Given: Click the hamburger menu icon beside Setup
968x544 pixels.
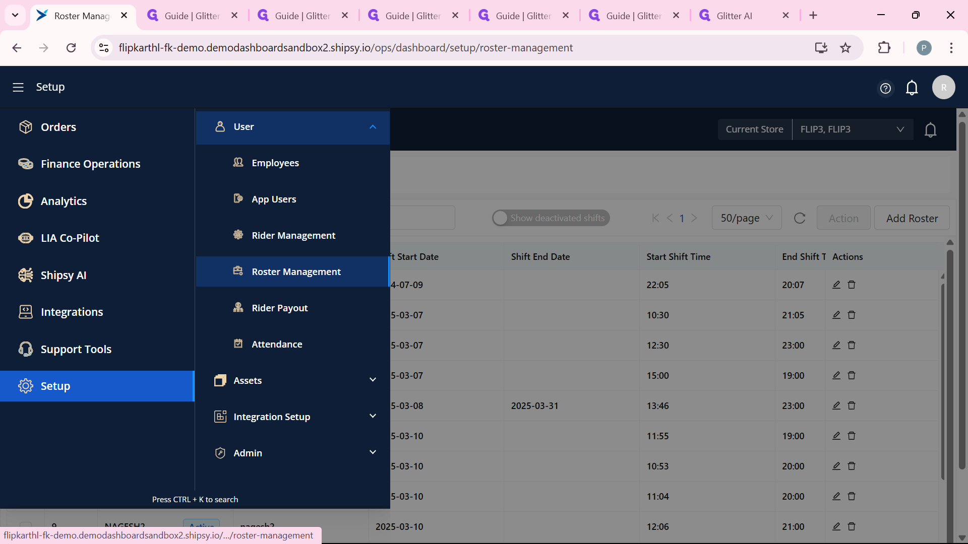Looking at the screenshot, I should click(x=18, y=87).
